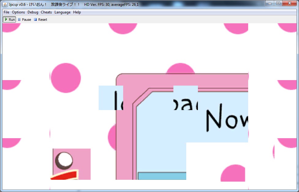Maximize the Jpcsp window
299x192 pixels.
click(x=278, y=3)
